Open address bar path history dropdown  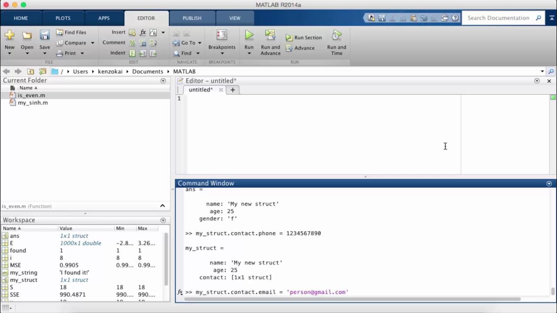[x=542, y=71]
